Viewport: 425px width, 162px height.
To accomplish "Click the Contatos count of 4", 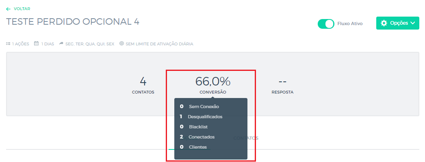I will tap(143, 82).
